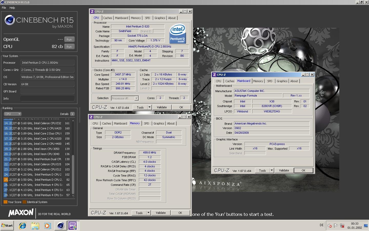Click the CPU-Z icon in the CPU tab window title bar
This screenshot has width=369, height=231.
pos(92,12)
